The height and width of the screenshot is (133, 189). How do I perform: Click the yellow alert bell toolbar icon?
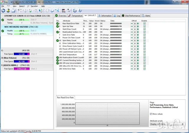point(8,11)
